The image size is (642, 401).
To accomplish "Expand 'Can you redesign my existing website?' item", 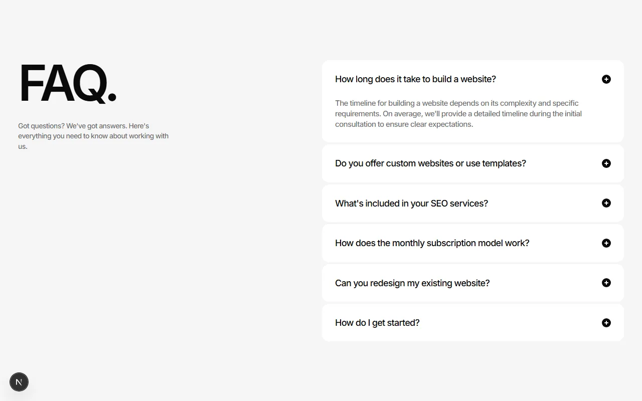I will click(412, 283).
